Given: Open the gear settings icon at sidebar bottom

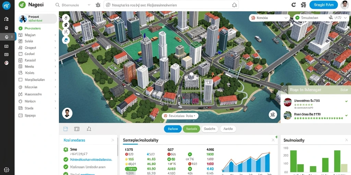Looking at the screenshot, I should click(x=7, y=170).
